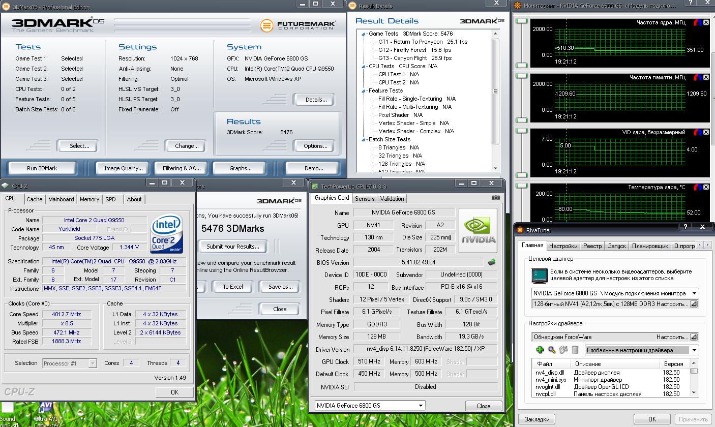The width and height of the screenshot is (715, 427).
Task: Close the VID ядра graph with its X
Action: (x=706, y=132)
